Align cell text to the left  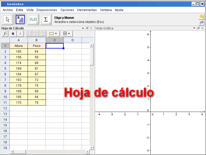tap(28, 34)
